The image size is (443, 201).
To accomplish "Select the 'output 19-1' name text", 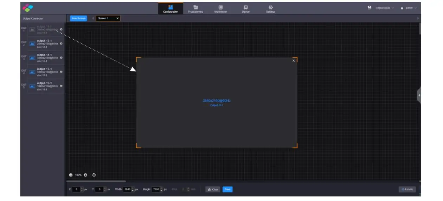I will [44, 83].
